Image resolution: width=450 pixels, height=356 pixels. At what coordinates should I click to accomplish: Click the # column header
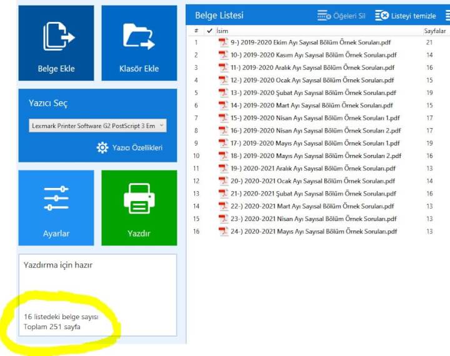(x=196, y=31)
